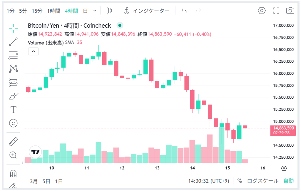Select the trend line drawing tool
The width and height of the screenshot is (301, 191).
(13, 42)
